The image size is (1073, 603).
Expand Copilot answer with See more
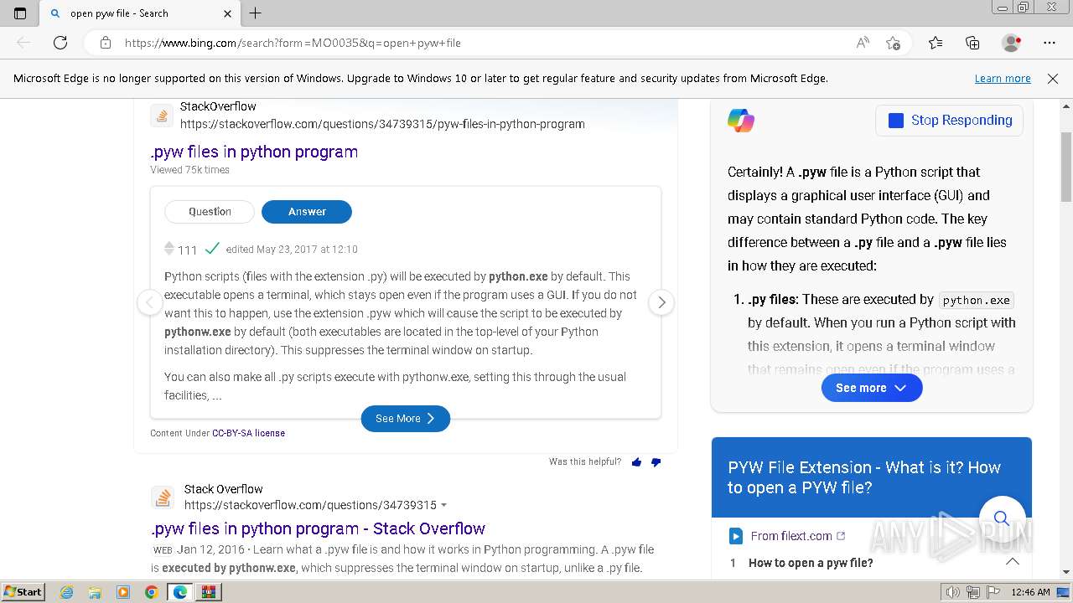(872, 388)
